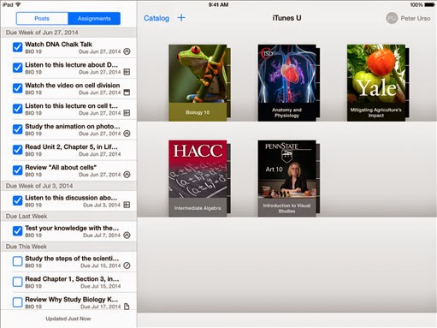Check Read Chapter 1, Section 3 assignment
This screenshot has width=437, height=328.
click(x=17, y=282)
